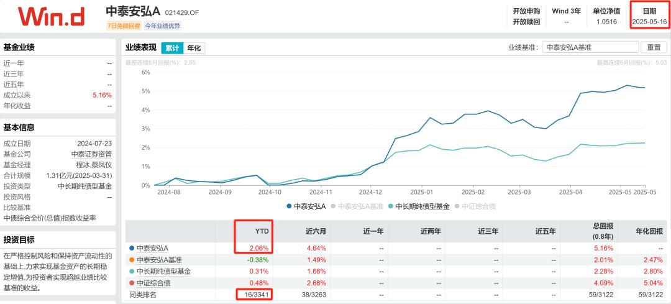Click the 4.64% six-month return value
671x304 pixels.
(x=316, y=248)
